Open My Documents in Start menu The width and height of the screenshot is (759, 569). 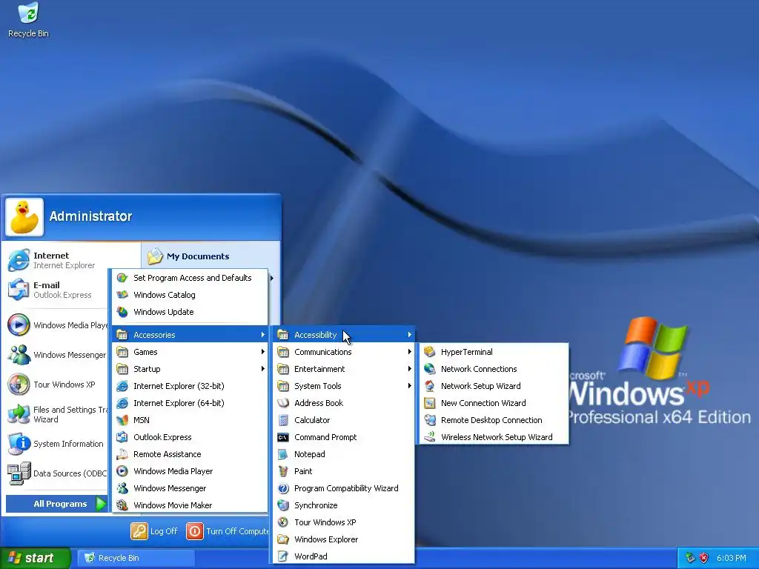point(189,256)
